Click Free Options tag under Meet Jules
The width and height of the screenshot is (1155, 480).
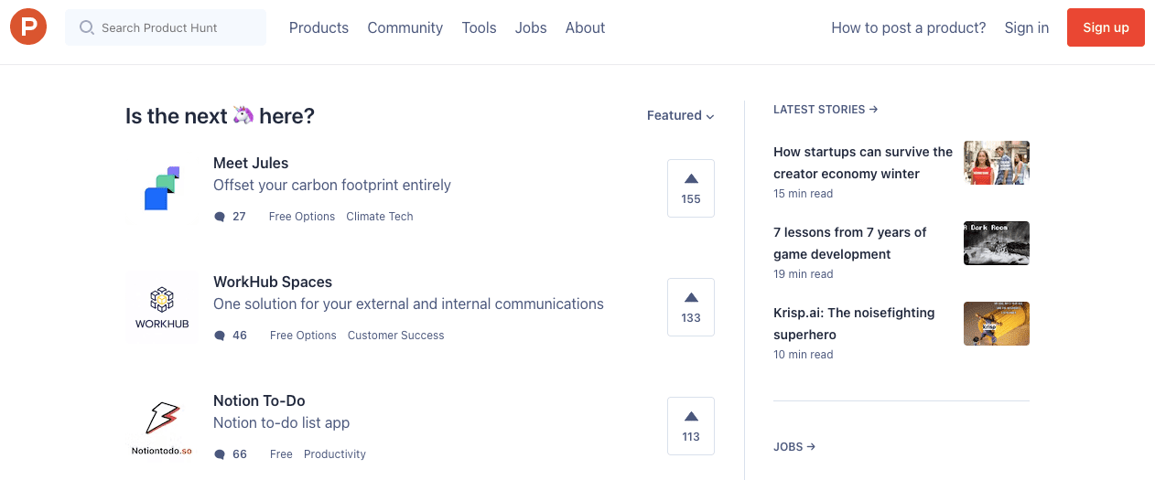click(x=302, y=217)
